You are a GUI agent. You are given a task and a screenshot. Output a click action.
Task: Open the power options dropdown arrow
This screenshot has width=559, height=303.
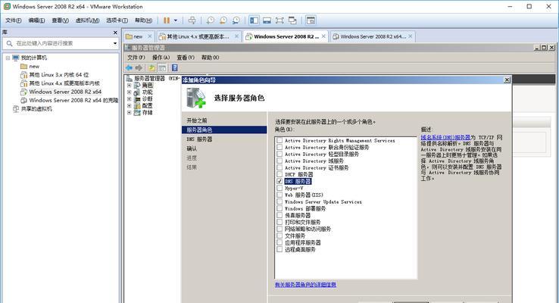point(176,20)
